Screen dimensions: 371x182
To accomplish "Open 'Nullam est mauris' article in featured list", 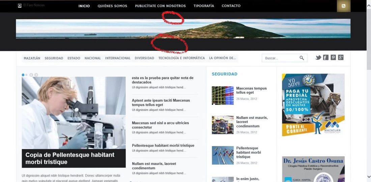I will (154, 166).
